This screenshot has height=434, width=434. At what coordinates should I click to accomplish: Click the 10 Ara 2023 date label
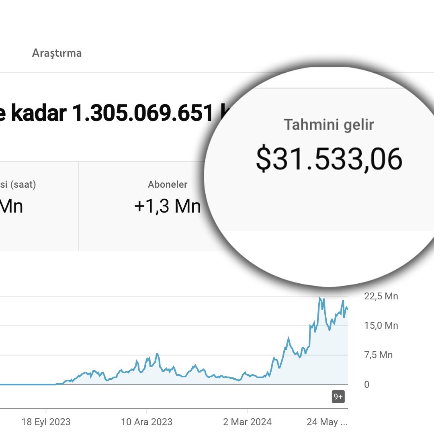coord(147,422)
